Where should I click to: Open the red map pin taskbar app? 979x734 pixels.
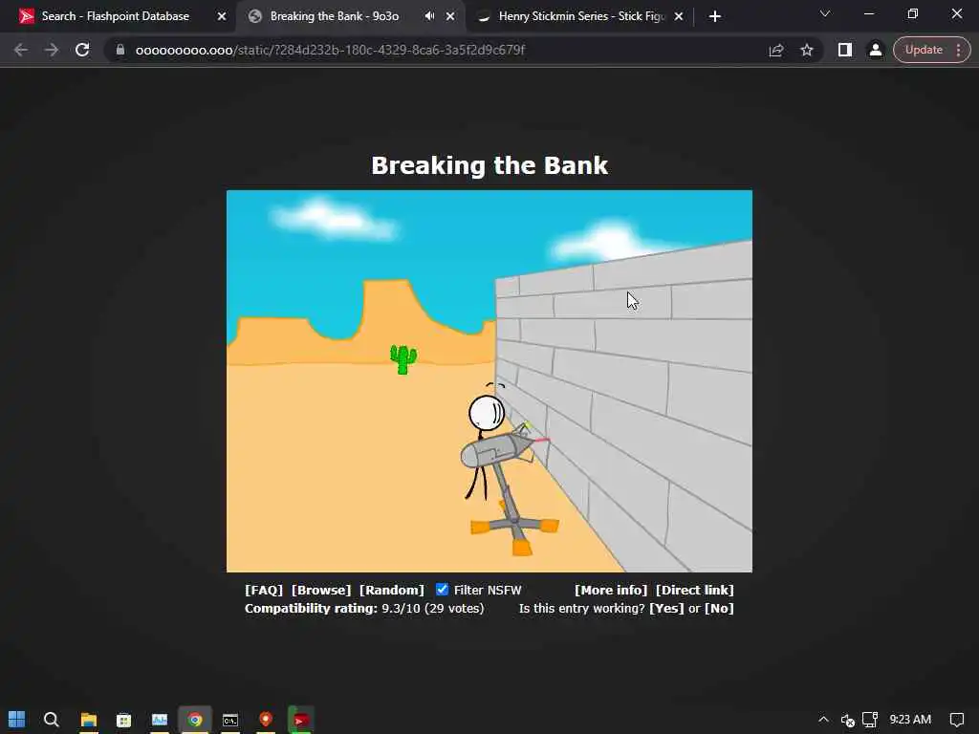pyautogui.click(x=266, y=720)
